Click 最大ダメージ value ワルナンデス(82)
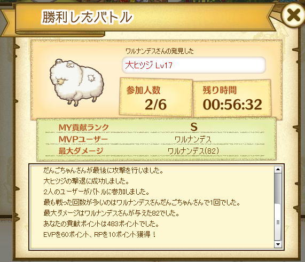 pos(193,151)
